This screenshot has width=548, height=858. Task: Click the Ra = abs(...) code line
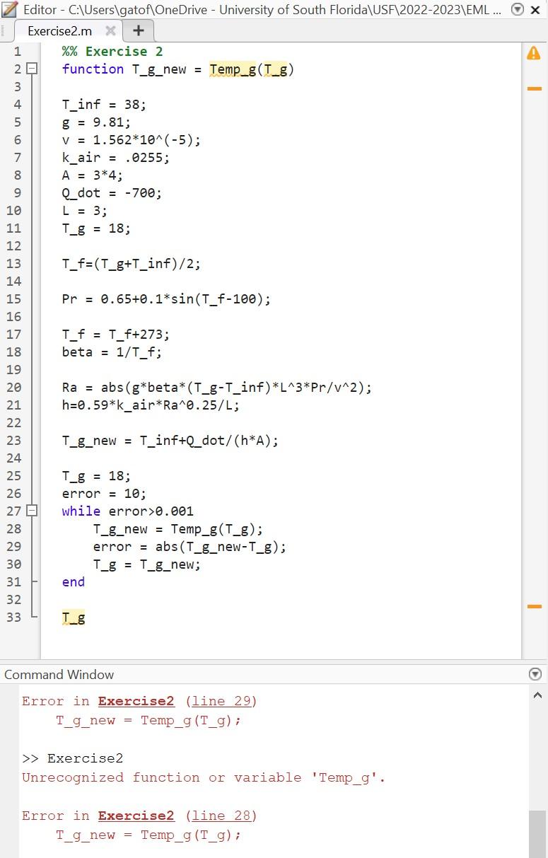217,388
